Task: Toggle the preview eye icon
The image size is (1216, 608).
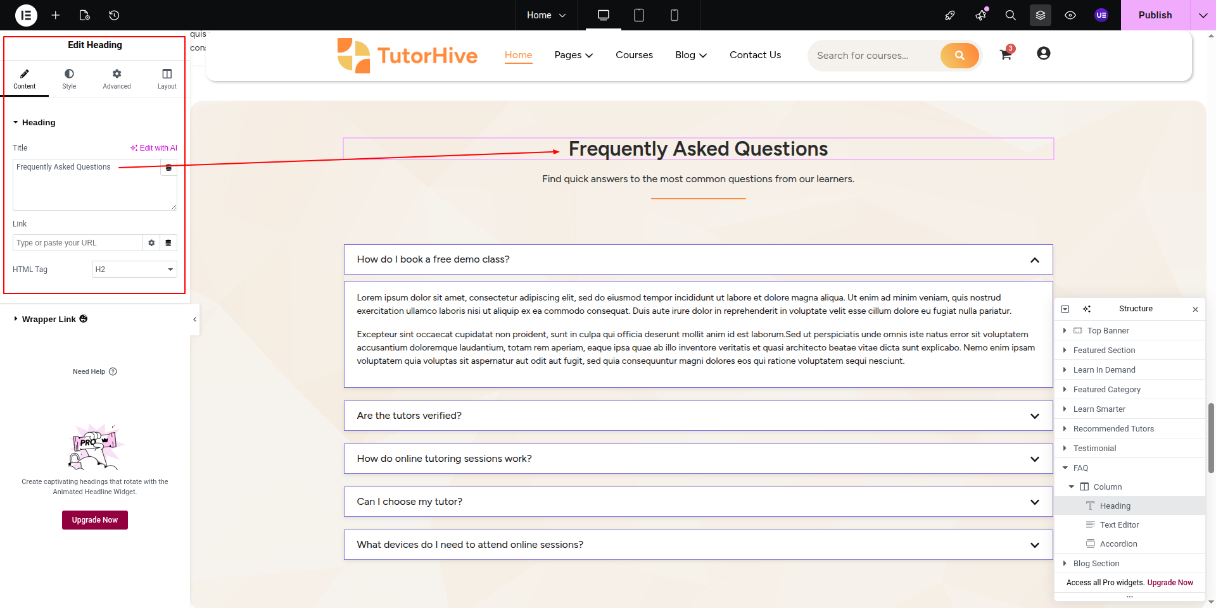Action: tap(1070, 15)
